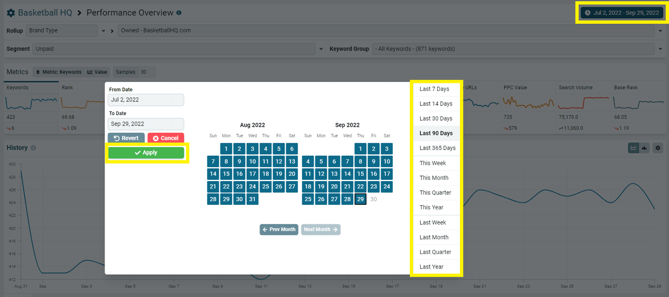
Task: Select the This Quarter preset
Action: (437, 193)
